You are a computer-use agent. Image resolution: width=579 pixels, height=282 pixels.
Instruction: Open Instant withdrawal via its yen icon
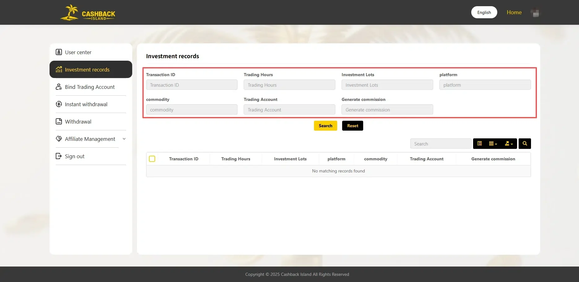click(59, 104)
